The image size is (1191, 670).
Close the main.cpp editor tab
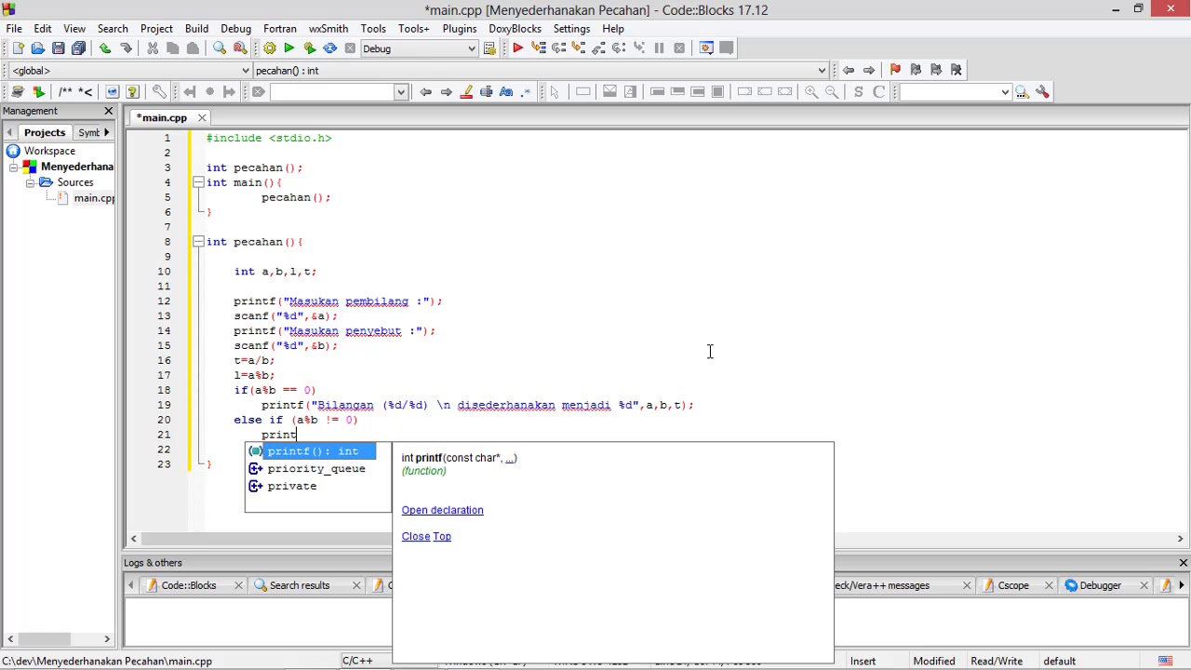pos(202,117)
